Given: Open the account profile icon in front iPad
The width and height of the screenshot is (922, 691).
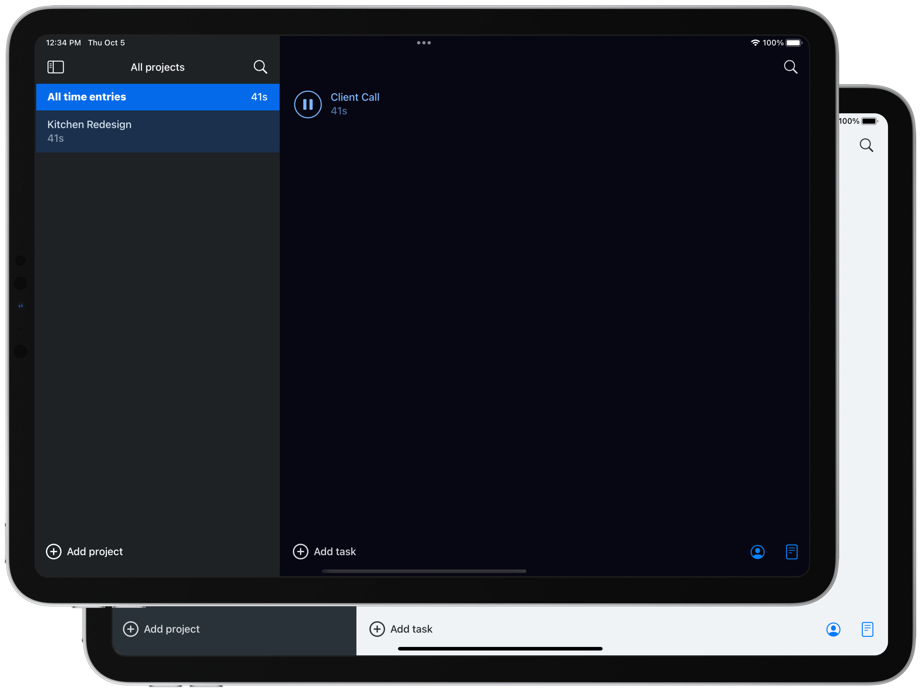Looking at the screenshot, I should click(x=757, y=552).
